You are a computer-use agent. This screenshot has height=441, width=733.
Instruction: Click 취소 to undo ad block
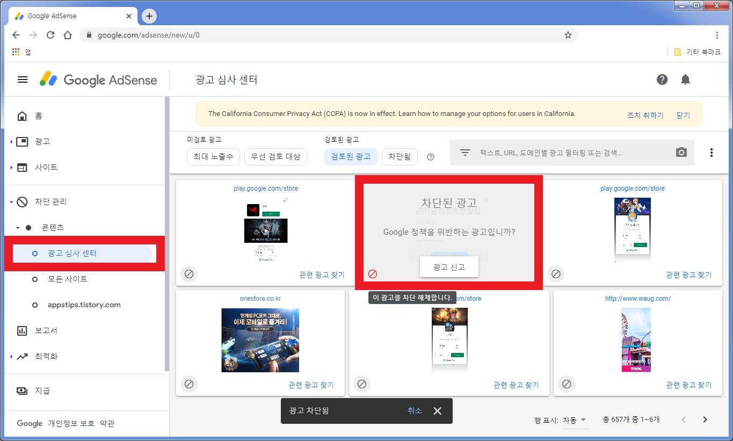click(x=415, y=411)
